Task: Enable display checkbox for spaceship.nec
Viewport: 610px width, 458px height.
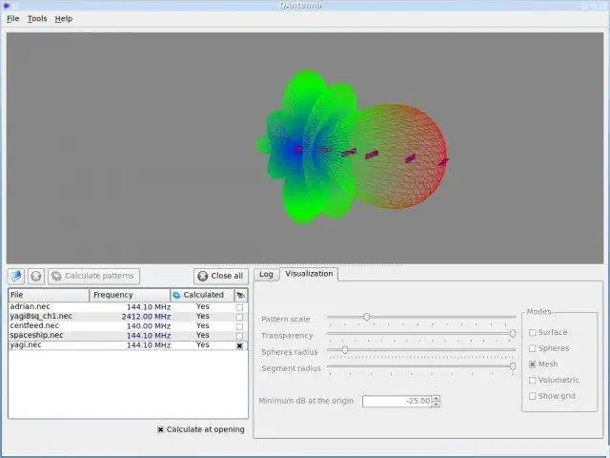Action: (239, 336)
